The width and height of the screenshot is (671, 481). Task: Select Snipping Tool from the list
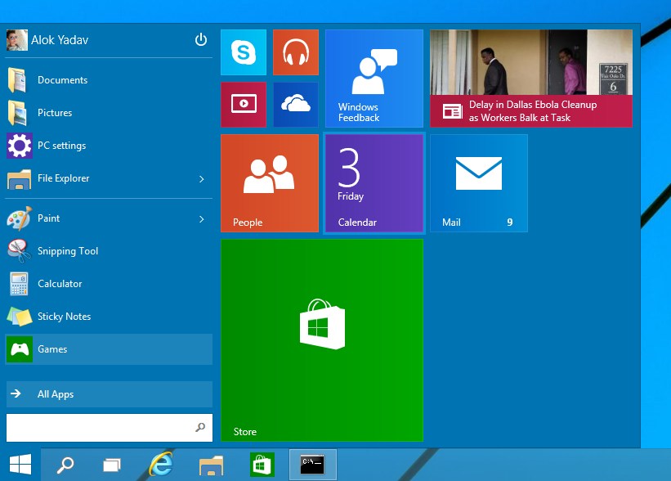pos(67,251)
